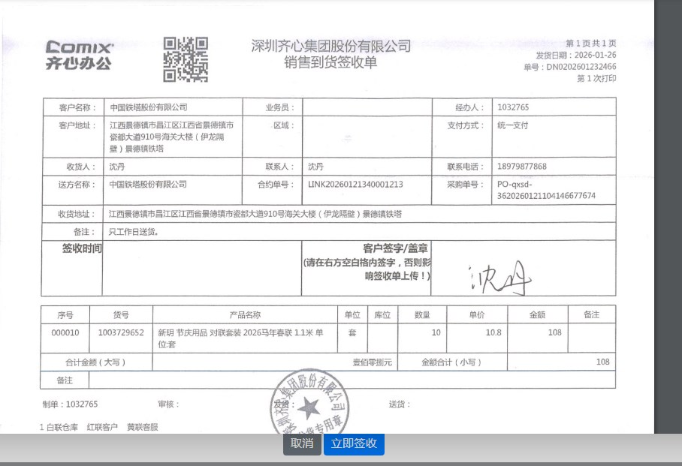Select the 发货日期 2026-01-26 text
This screenshot has width=682, height=466.
point(575,56)
